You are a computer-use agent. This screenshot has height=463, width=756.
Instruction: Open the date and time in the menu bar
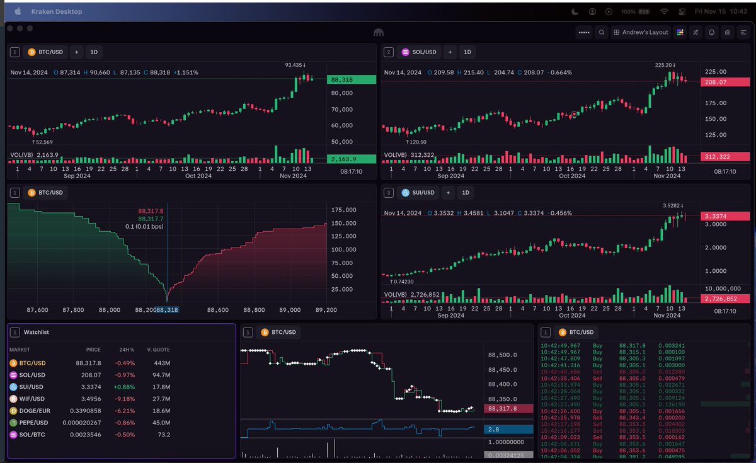click(x=721, y=11)
